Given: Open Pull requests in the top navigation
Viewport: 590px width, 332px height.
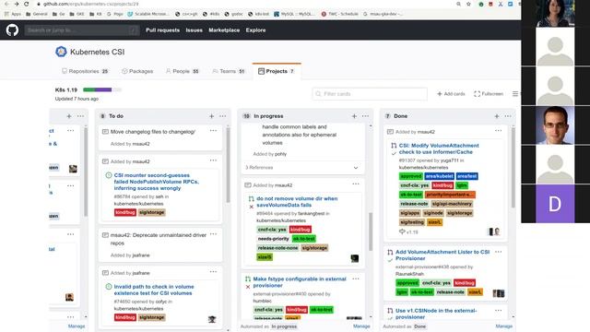Looking at the screenshot, I should point(162,30).
